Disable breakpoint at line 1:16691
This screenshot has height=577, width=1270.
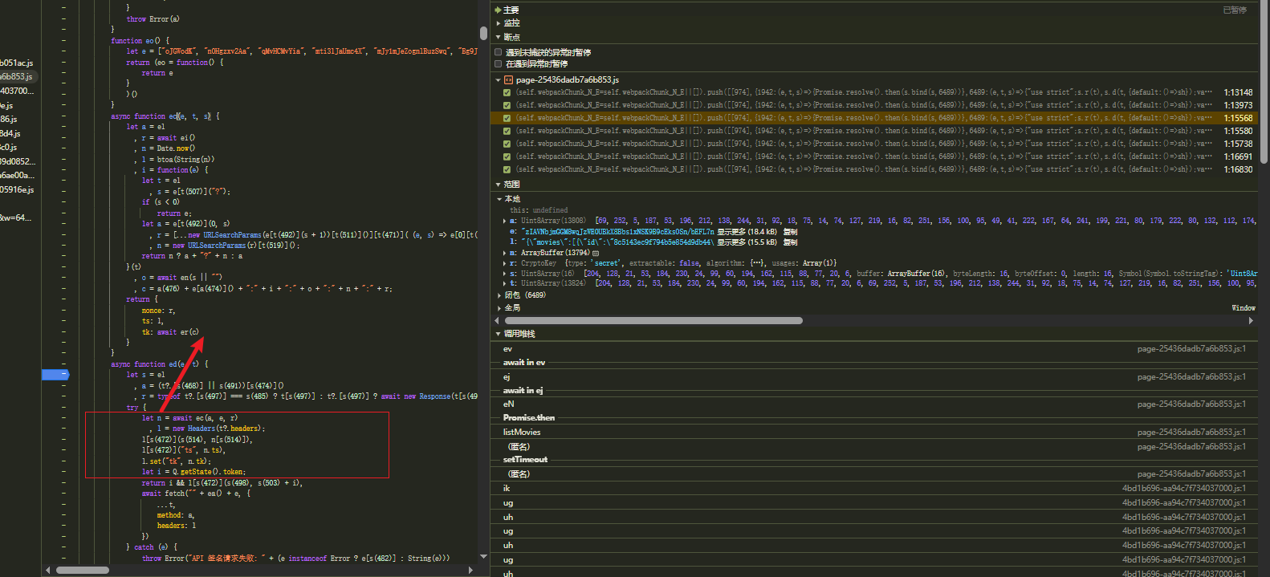507,156
